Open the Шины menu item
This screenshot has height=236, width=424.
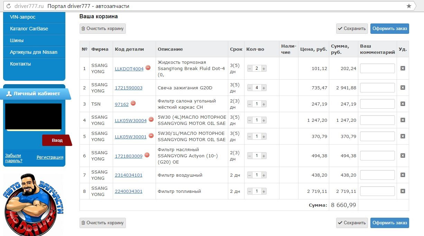point(17,40)
